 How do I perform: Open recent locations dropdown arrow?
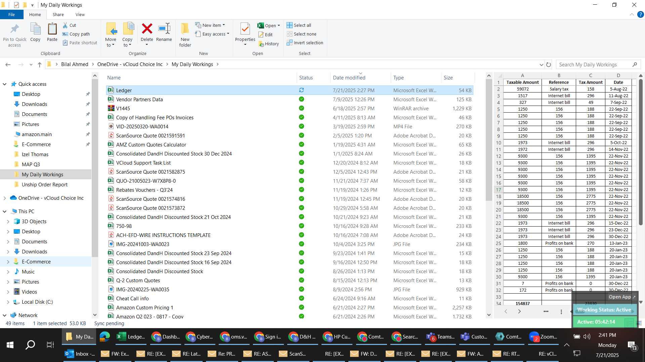coord(31,64)
